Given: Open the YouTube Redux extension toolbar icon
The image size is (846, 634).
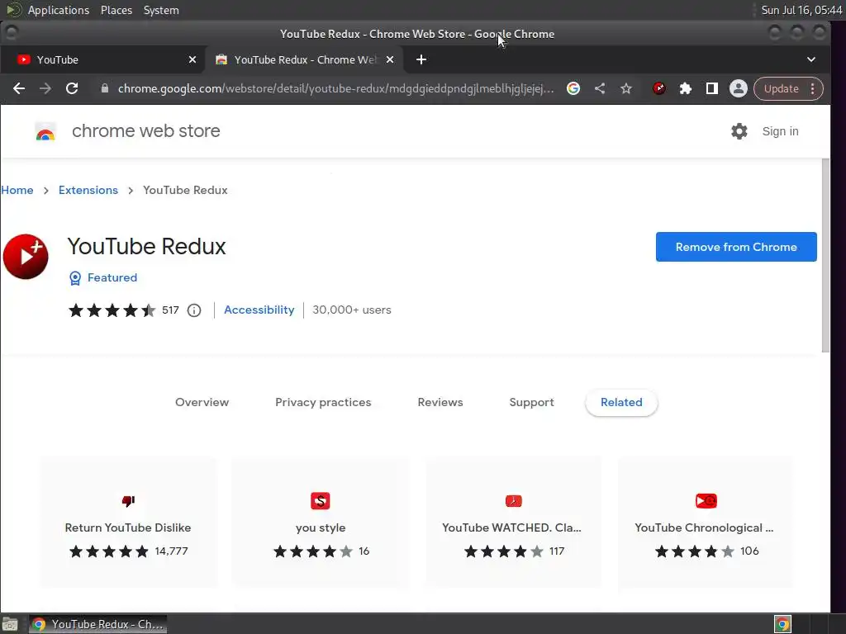Looking at the screenshot, I should pyautogui.click(x=658, y=88).
